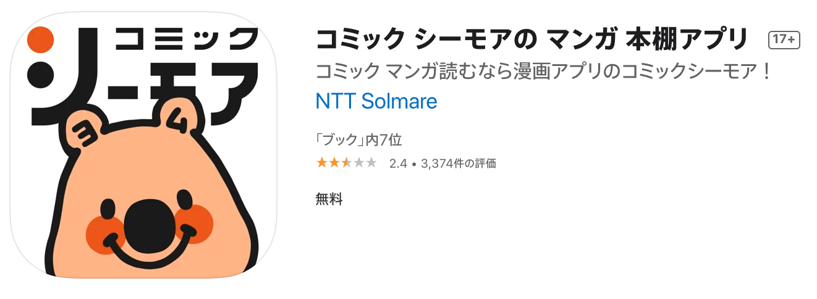The width and height of the screenshot is (817, 299).
Task: Click the five-star rating icons
Action: tap(346, 163)
